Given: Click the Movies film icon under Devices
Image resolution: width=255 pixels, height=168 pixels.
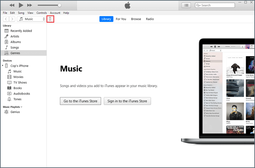Looking at the screenshot, I should point(10,77).
